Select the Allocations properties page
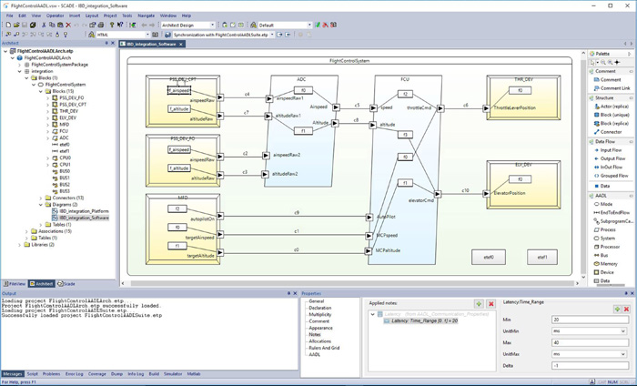Screen dimensions: 637x386 (x=319, y=341)
